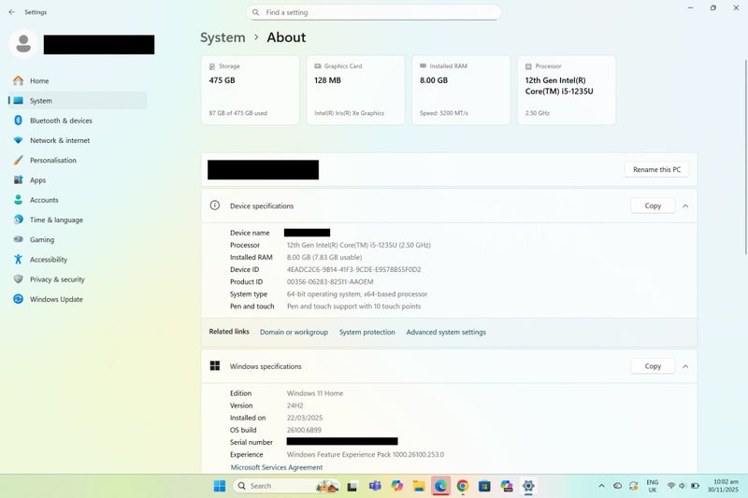Open Personalisation settings page
The image size is (748, 498).
[52, 161]
